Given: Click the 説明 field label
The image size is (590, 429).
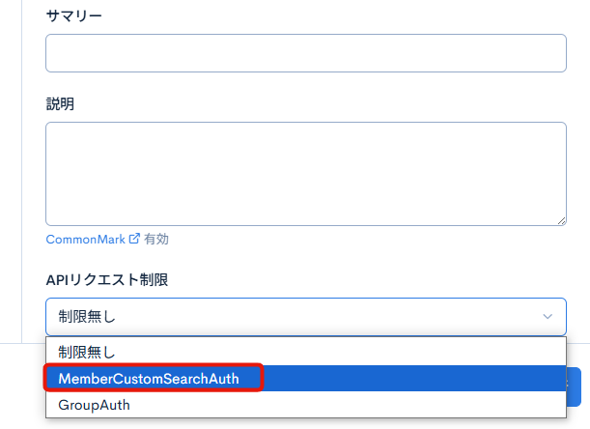Looking at the screenshot, I should [x=60, y=104].
